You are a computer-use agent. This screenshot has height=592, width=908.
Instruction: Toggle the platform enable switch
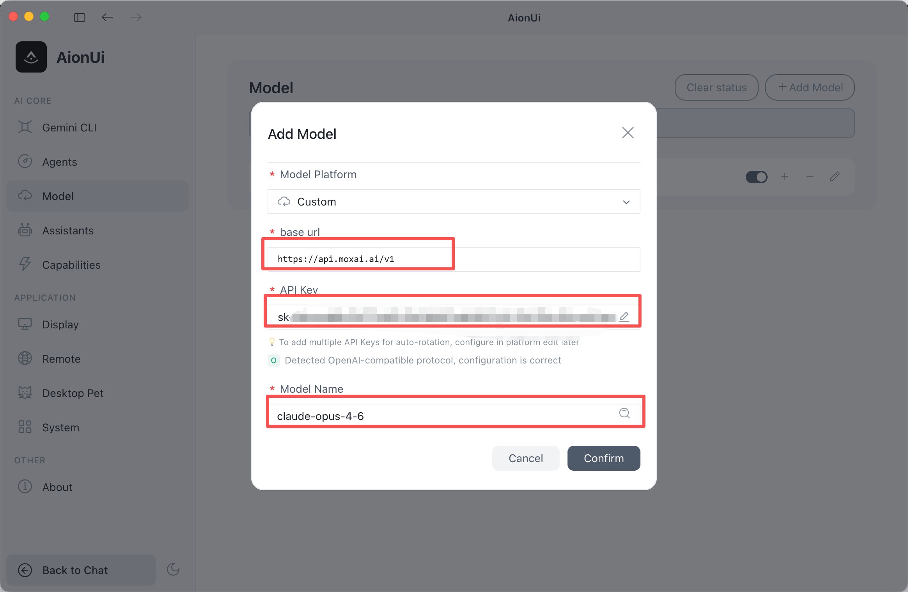(756, 177)
